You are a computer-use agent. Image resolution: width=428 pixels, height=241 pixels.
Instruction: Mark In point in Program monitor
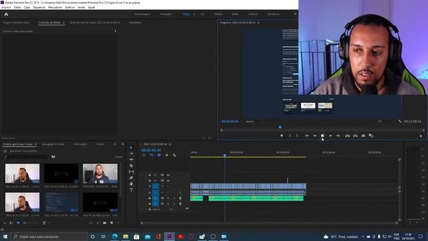pyautogui.click(x=290, y=135)
